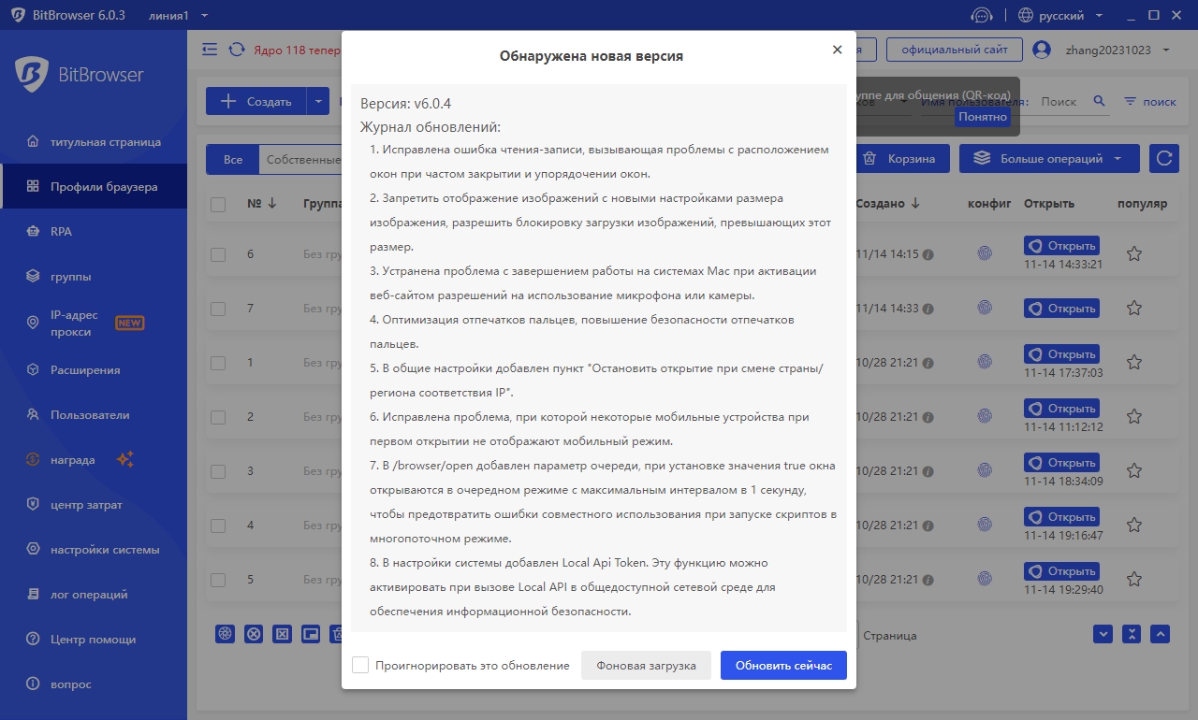Check Проигнорировать это обновление checkbox
Screen dimensions: 1198x720
[x=360, y=665]
